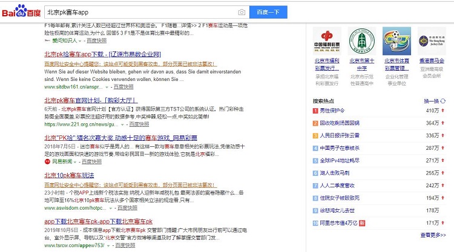Viewport: 454px width, 252px height.
Task: Expand dropdown arrow beside www.sitdbw161.cn URL
Action: (x=107, y=87)
